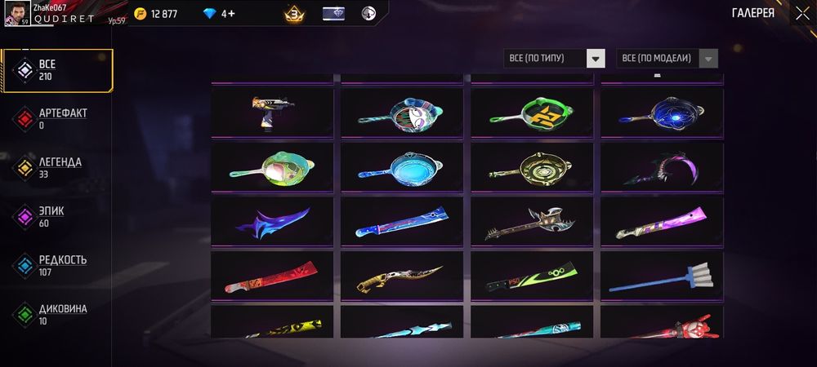Close the Галерея screen with X
The height and width of the screenshot is (367, 817).
pos(802,14)
